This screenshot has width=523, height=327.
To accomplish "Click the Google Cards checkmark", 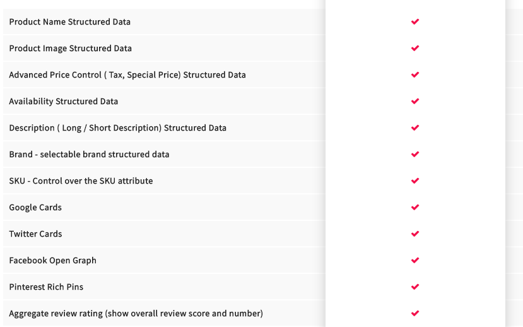I will [x=415, y=208].
